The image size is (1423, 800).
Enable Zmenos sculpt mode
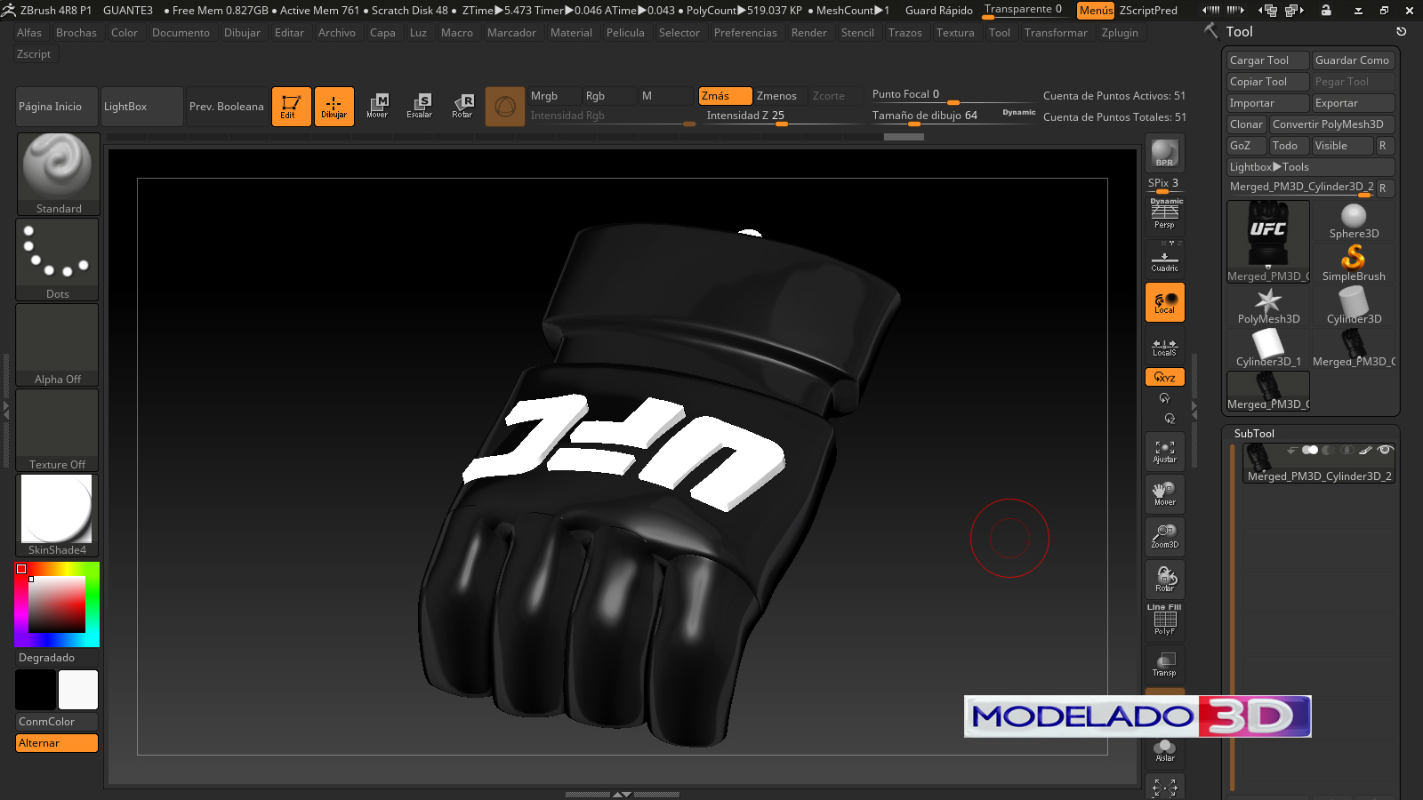779,96
